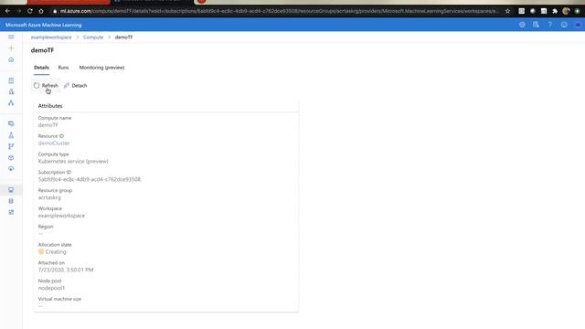Click Detach button

tap(75, 85)
